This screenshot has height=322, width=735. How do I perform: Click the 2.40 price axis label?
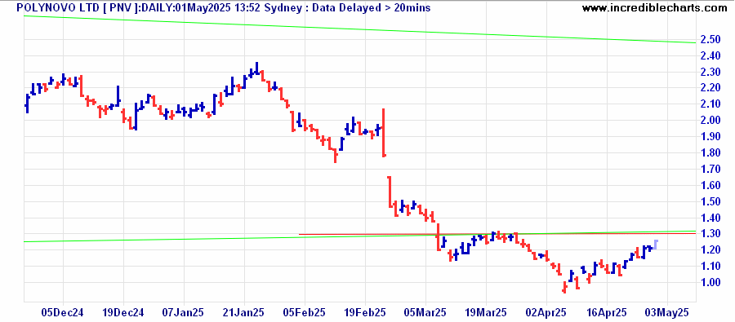click(710, 55)
